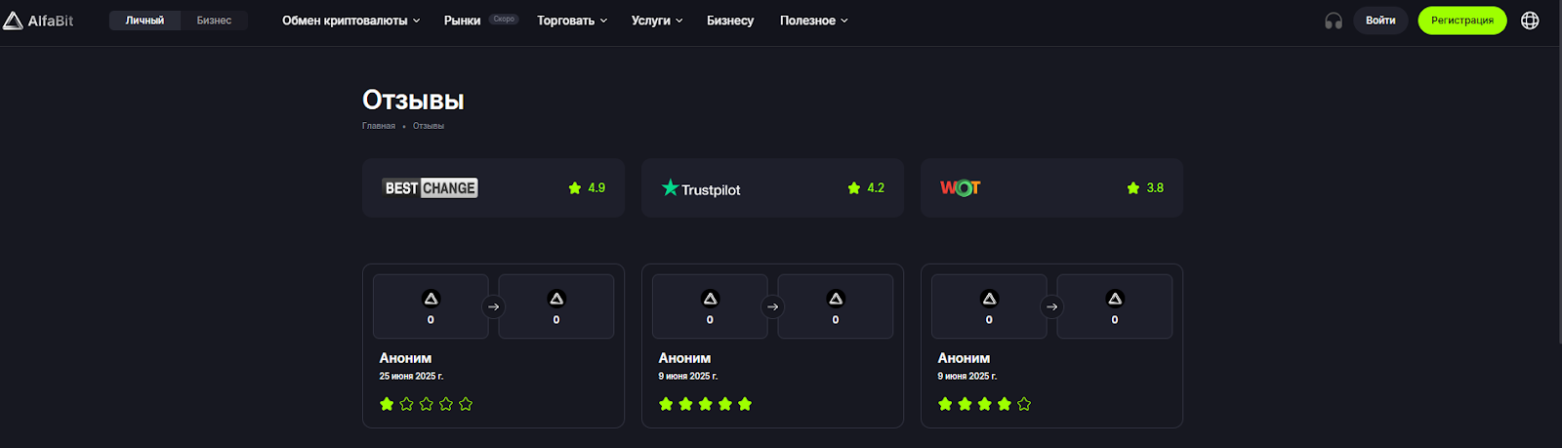Viewport: 1562px width, 448px height.
Task: Click the Отзывы breadcrumb
Action: point(429,126)
